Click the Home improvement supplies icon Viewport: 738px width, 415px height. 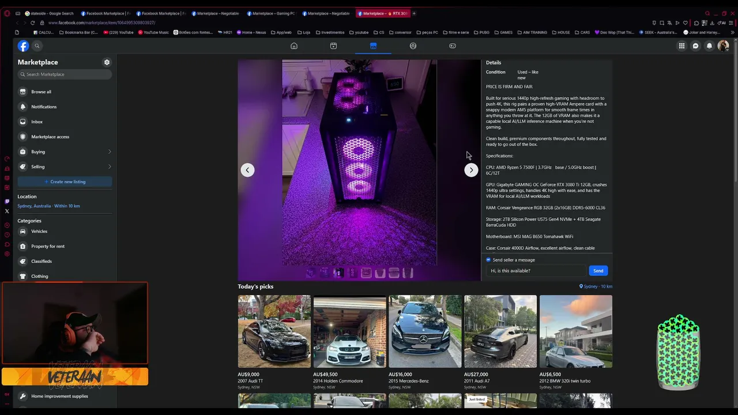pyautogui.click(x=23, y=396)
